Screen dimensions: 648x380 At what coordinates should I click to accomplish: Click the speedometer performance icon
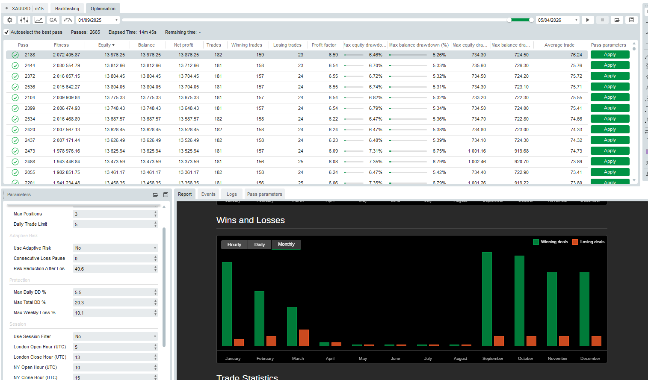point(67,20)
